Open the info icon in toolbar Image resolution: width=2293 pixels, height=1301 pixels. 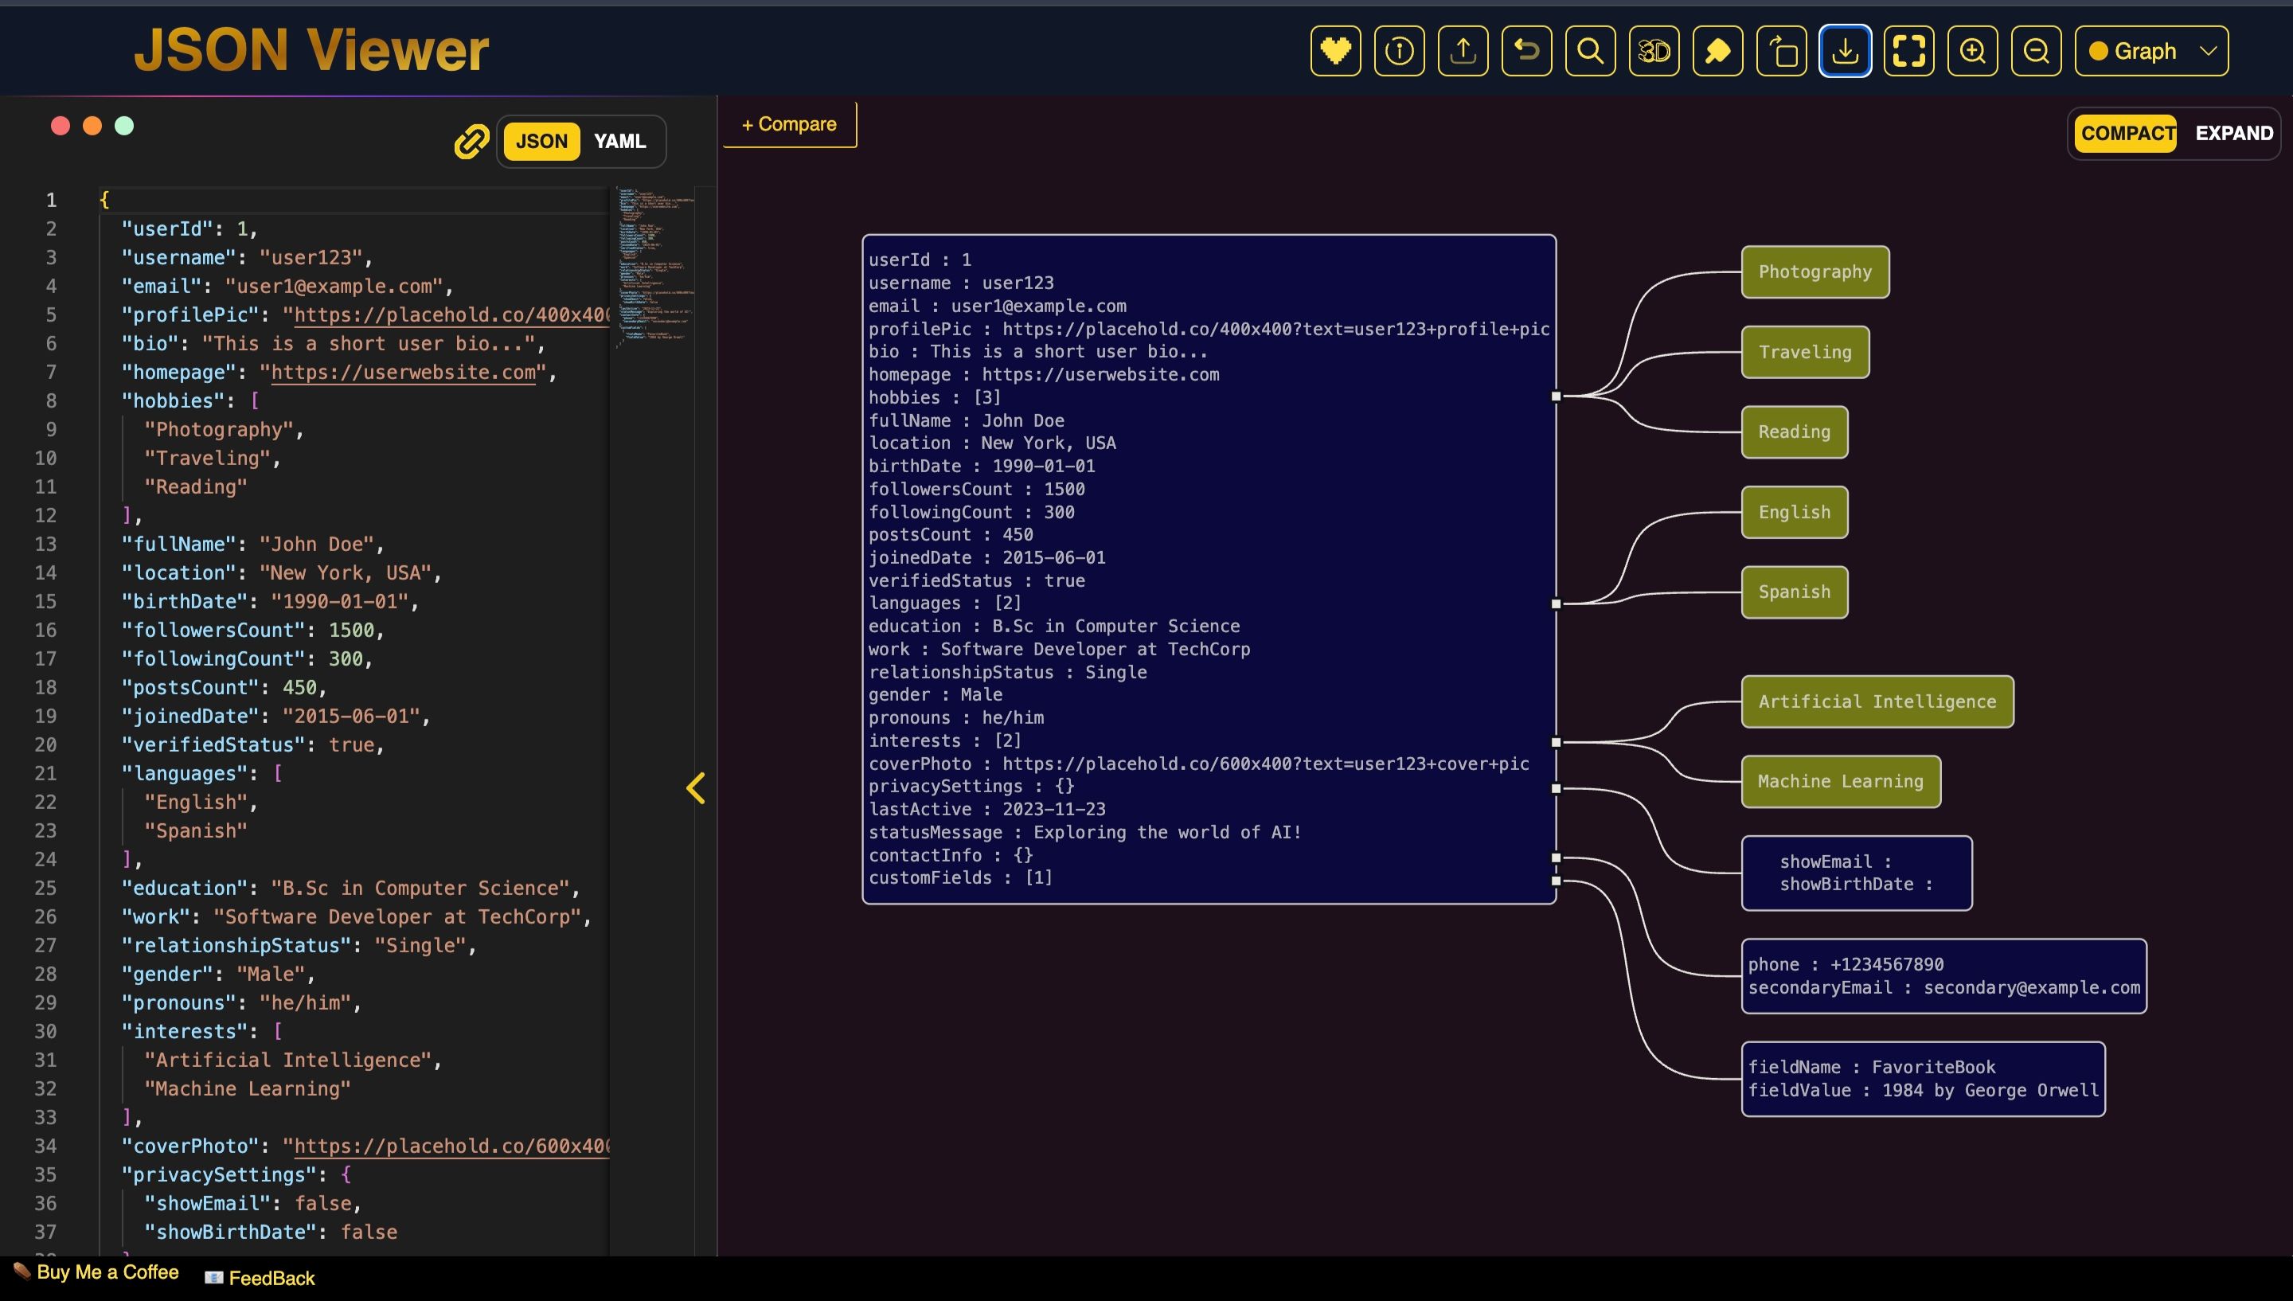coord(1399,51)
